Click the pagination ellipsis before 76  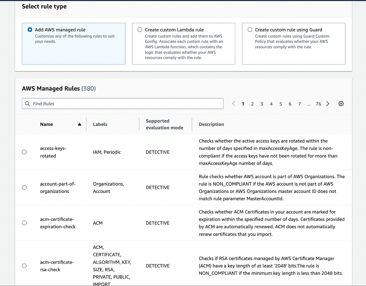point(309,104)
